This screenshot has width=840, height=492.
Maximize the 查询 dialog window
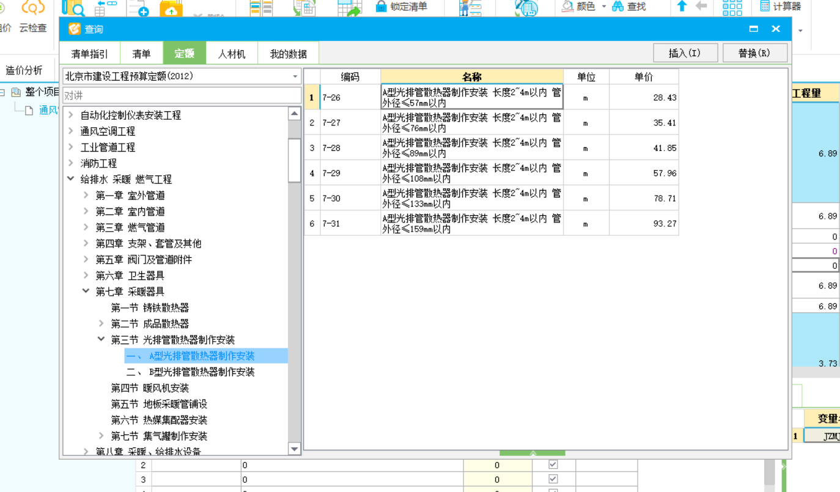[754, 29]
